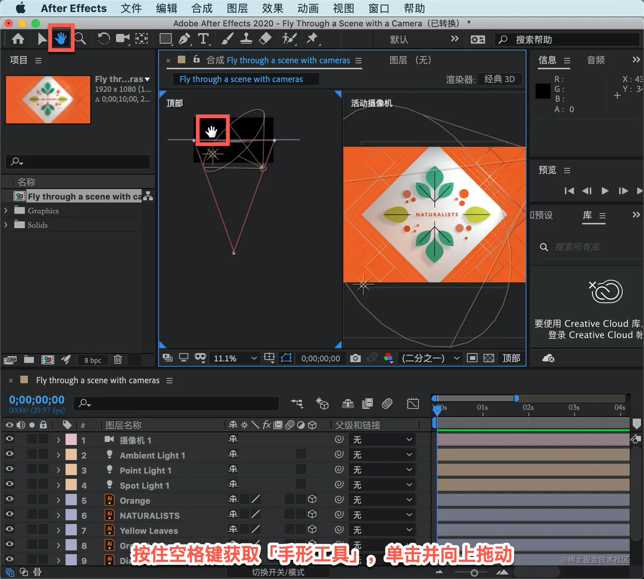Select the Pen tool
The width and height of the screenshot is (644, 579).
coord(184,39)
